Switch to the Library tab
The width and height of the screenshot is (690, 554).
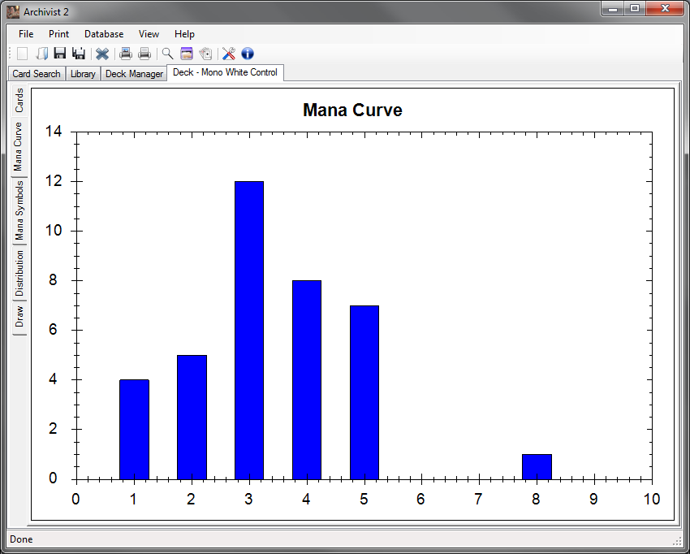click(83, 74)
